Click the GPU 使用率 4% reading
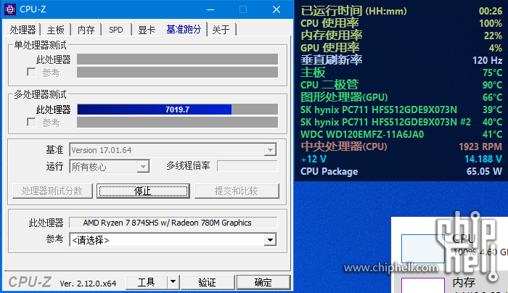508x293 pixels. [x=401, y=48]
